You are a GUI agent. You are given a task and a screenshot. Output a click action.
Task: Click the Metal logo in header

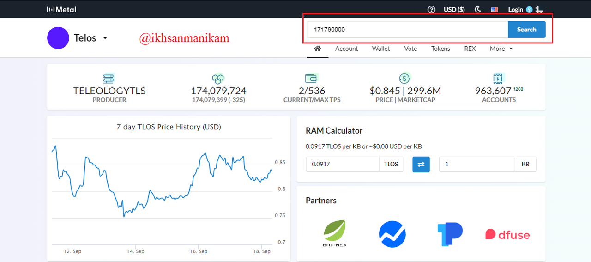[61, 9]
